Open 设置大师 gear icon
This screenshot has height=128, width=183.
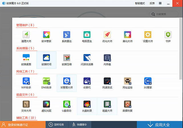coord(148,35)
